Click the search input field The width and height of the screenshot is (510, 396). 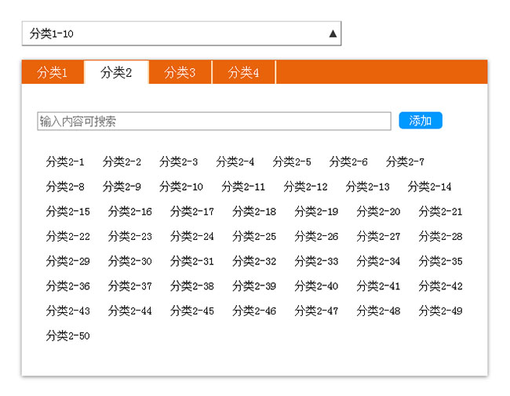pos(213,122)
